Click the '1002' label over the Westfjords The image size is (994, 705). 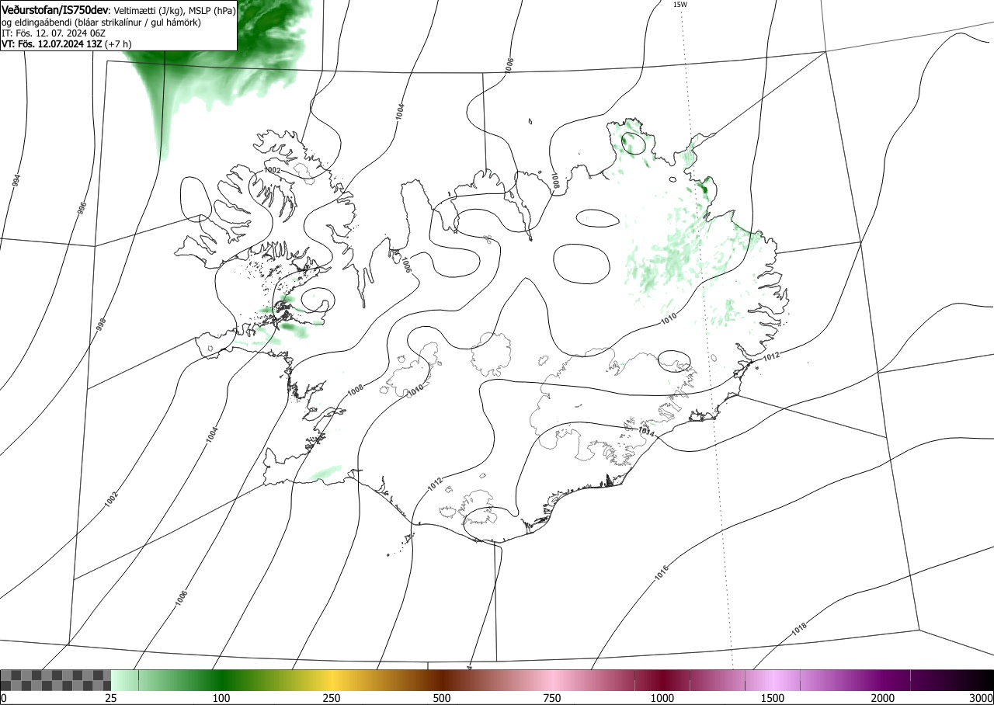coord(272,170)
